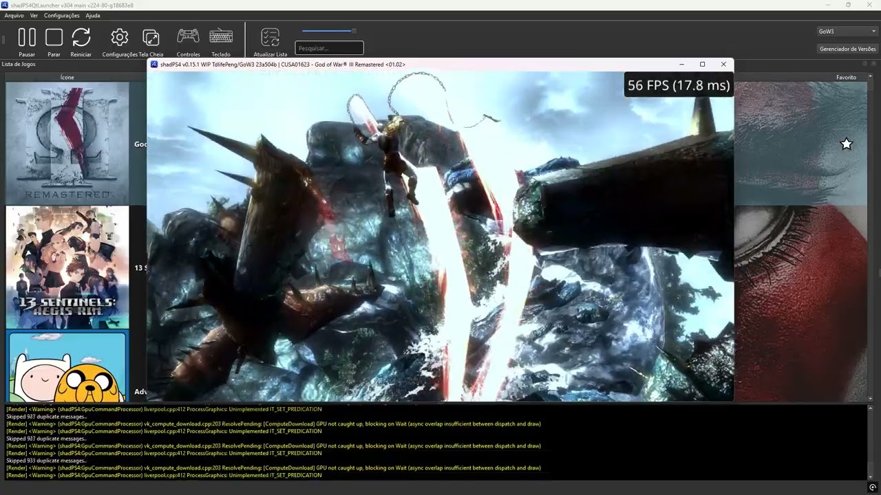Pause the emulator with Pausar

(27, 43)
